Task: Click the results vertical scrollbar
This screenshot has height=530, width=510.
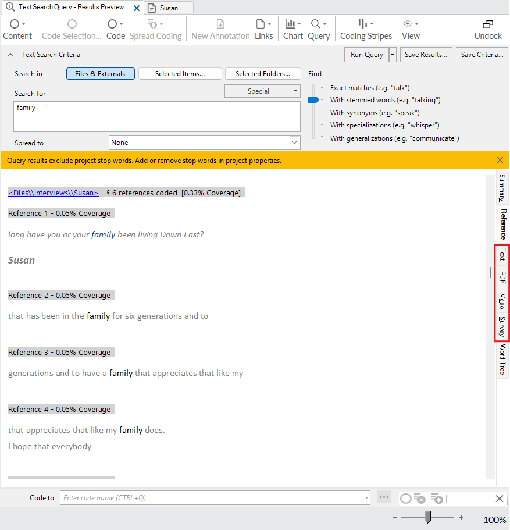Action: tap(490, 326)
